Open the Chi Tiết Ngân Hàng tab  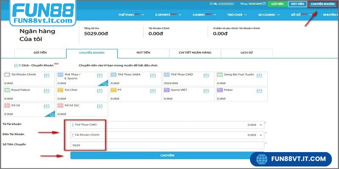tap(195, 52)
